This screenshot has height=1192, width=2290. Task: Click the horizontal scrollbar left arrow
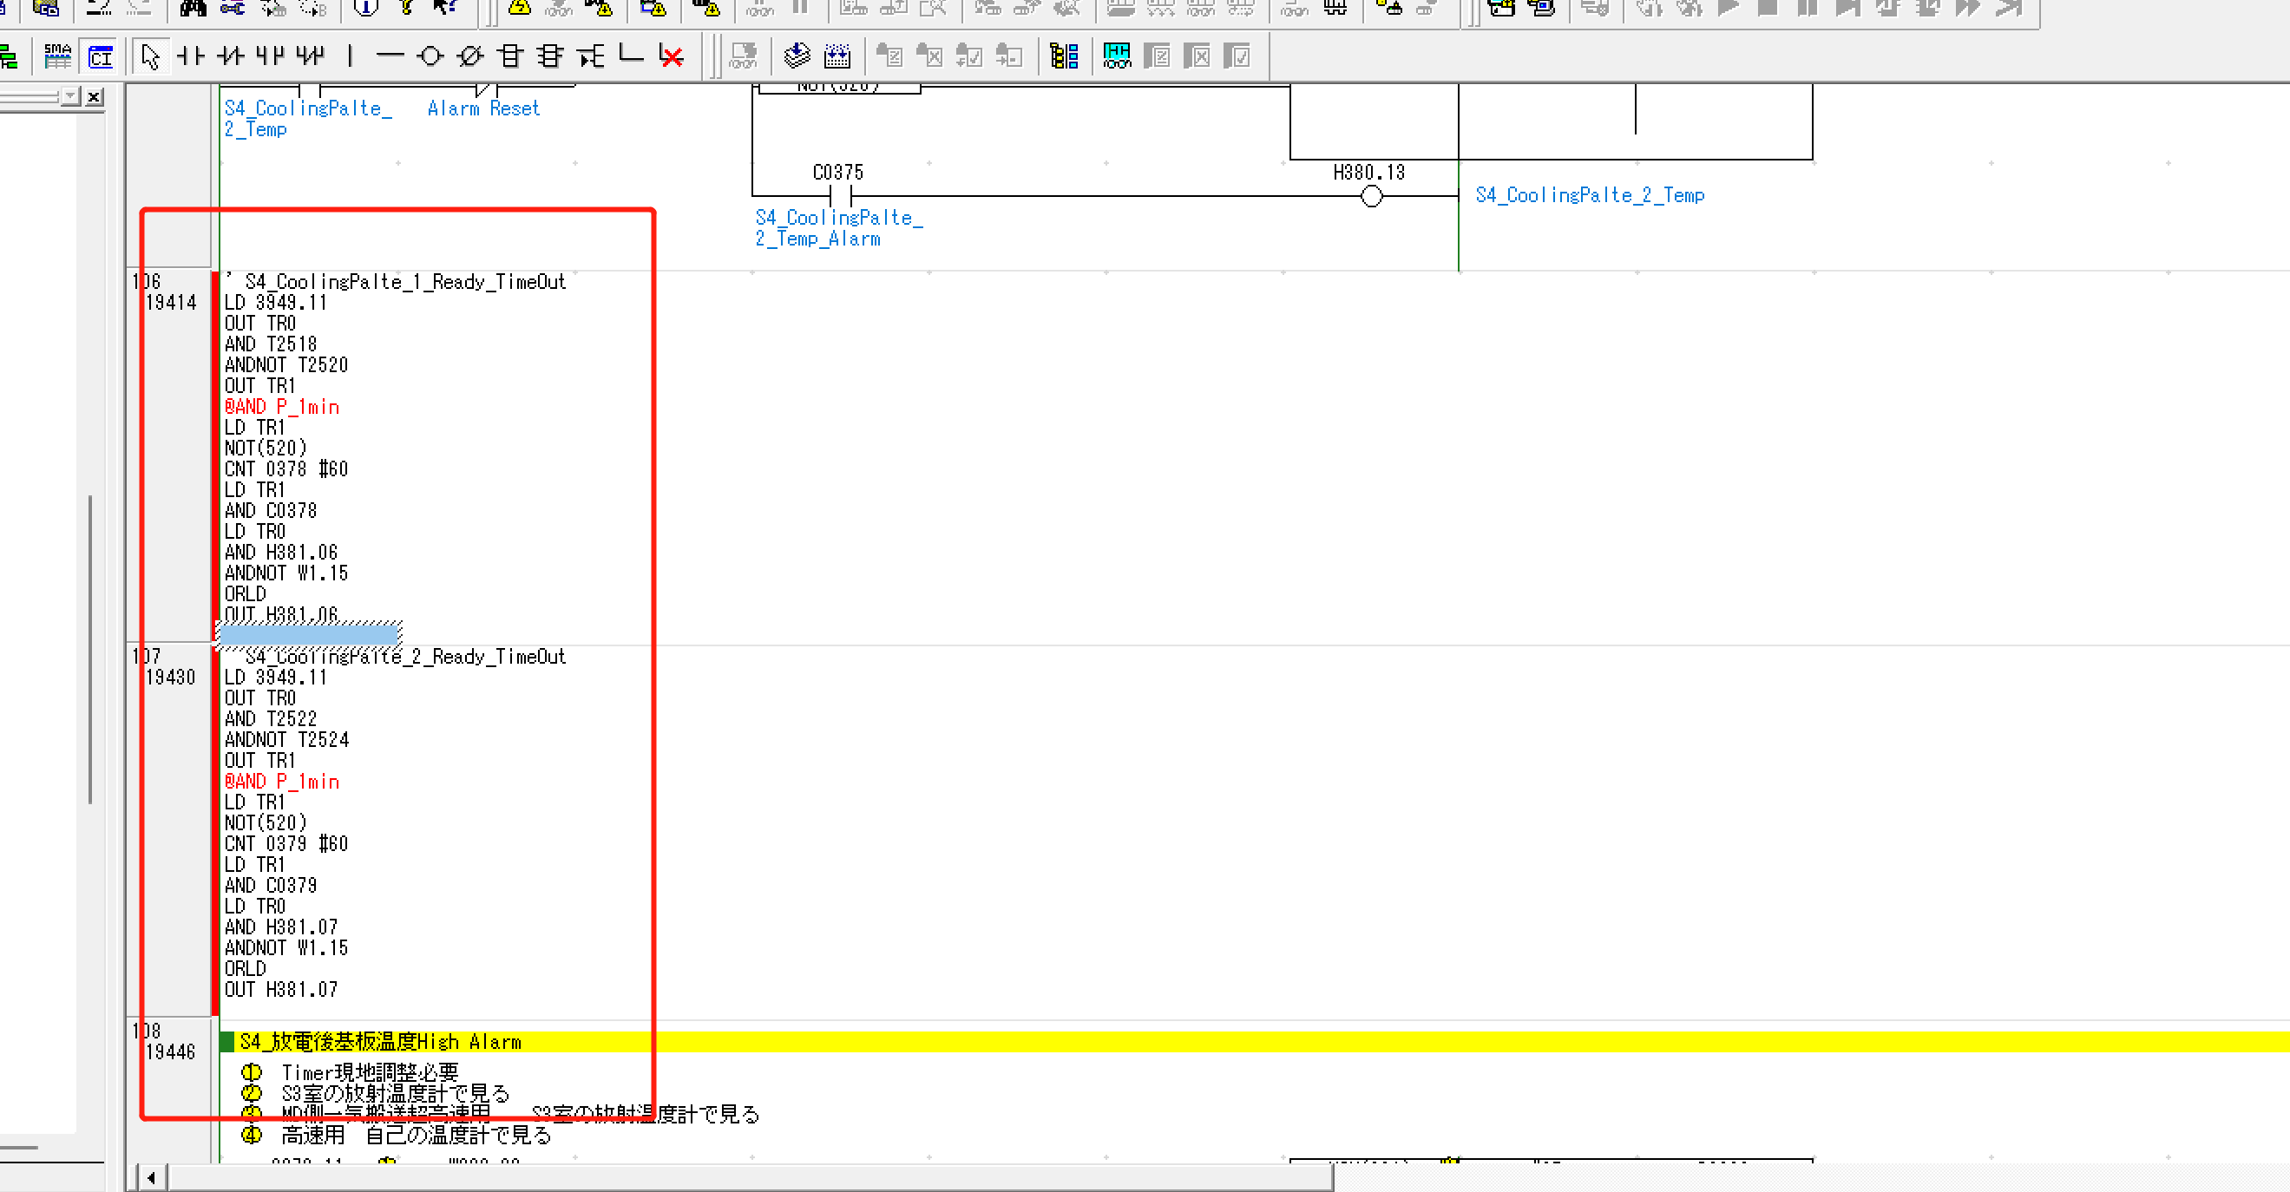click(x=151, y=1178)
